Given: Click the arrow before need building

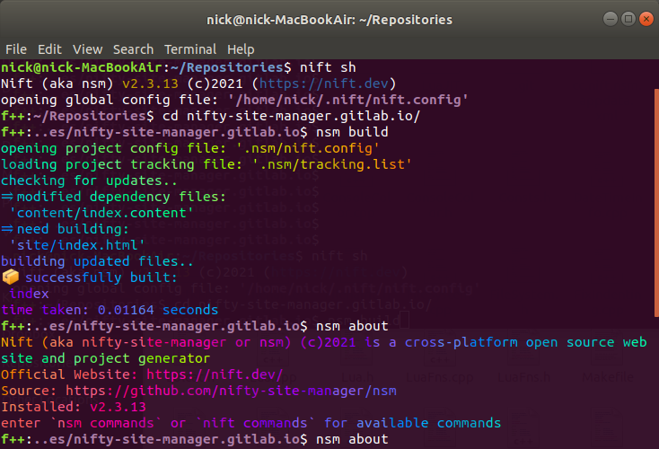Looking at the screenshot, I should [7, 229].
